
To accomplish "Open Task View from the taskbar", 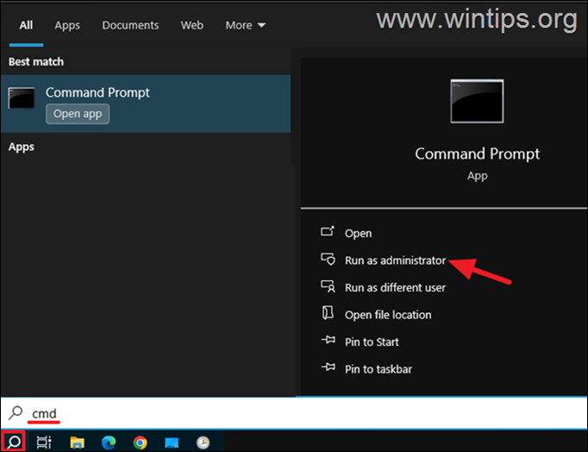I will click(x=44, y=443).
